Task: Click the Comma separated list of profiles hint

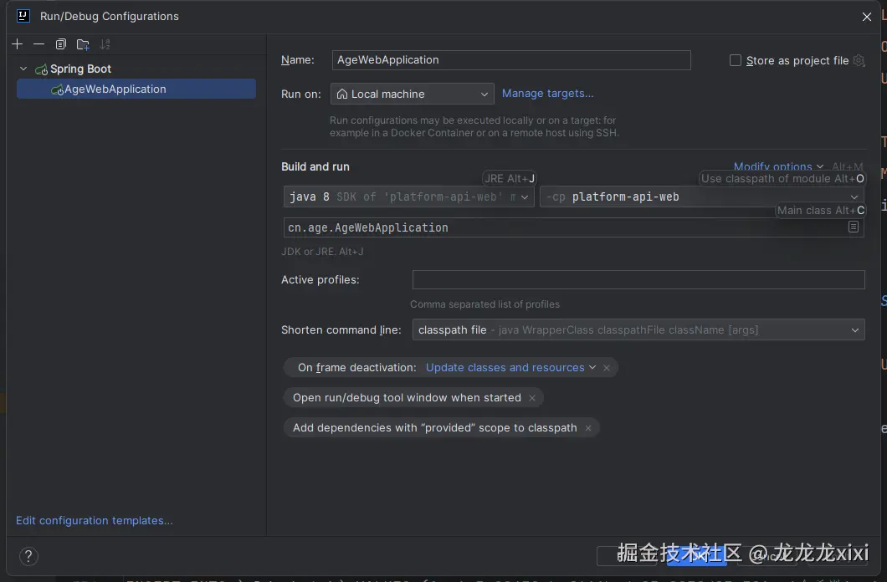Action: tap(485, 304)
